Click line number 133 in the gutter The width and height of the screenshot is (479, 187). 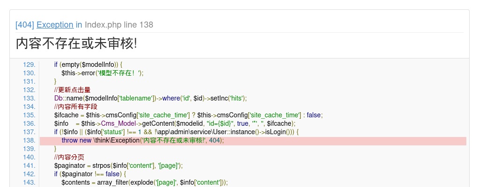click(x=29, y=98)
